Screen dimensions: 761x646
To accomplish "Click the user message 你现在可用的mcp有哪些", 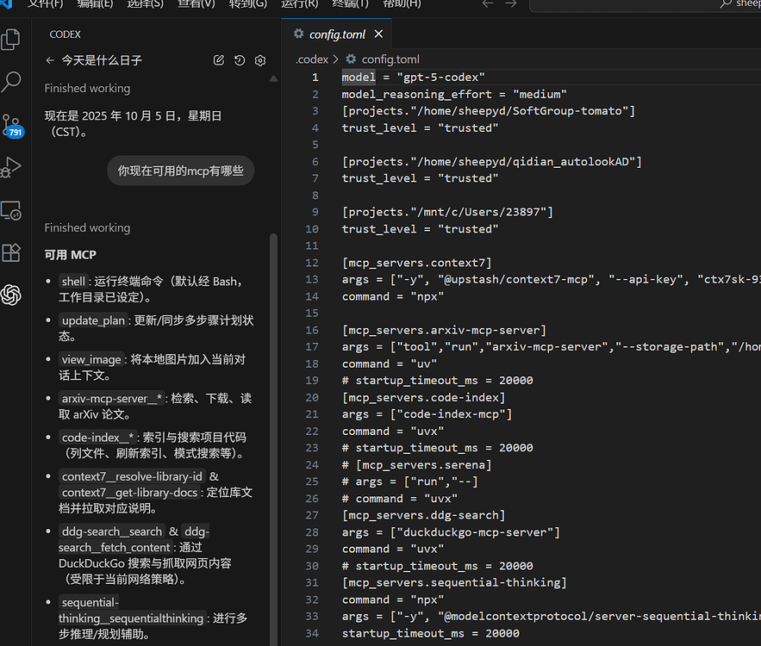I will click(x=180, y=171).
